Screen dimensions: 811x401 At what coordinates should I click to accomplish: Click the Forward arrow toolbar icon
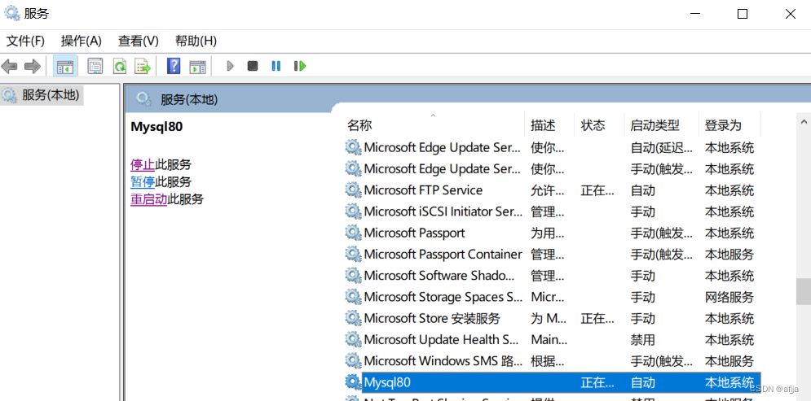33,66
